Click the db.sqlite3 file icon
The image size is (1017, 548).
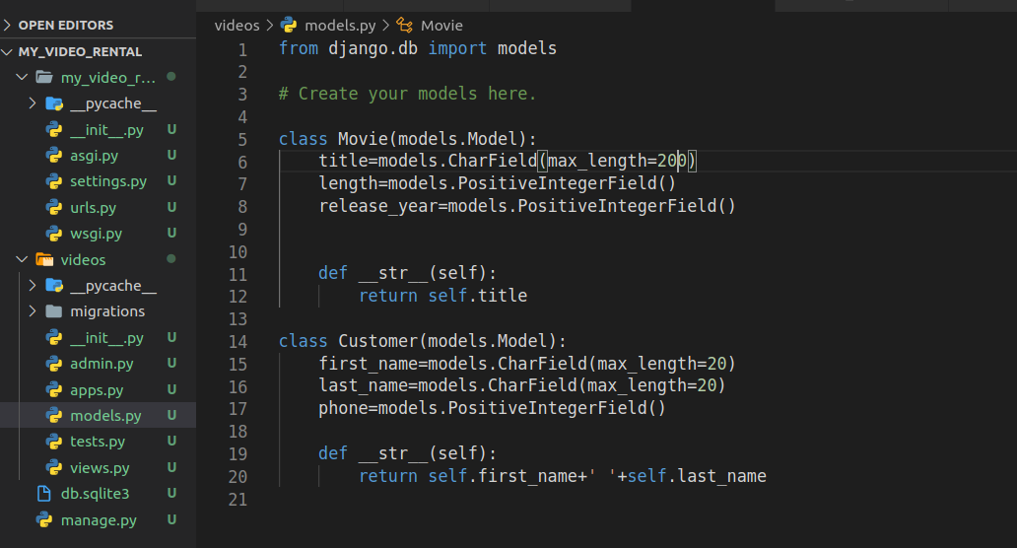pyautogui.click(x=44, y=494)
